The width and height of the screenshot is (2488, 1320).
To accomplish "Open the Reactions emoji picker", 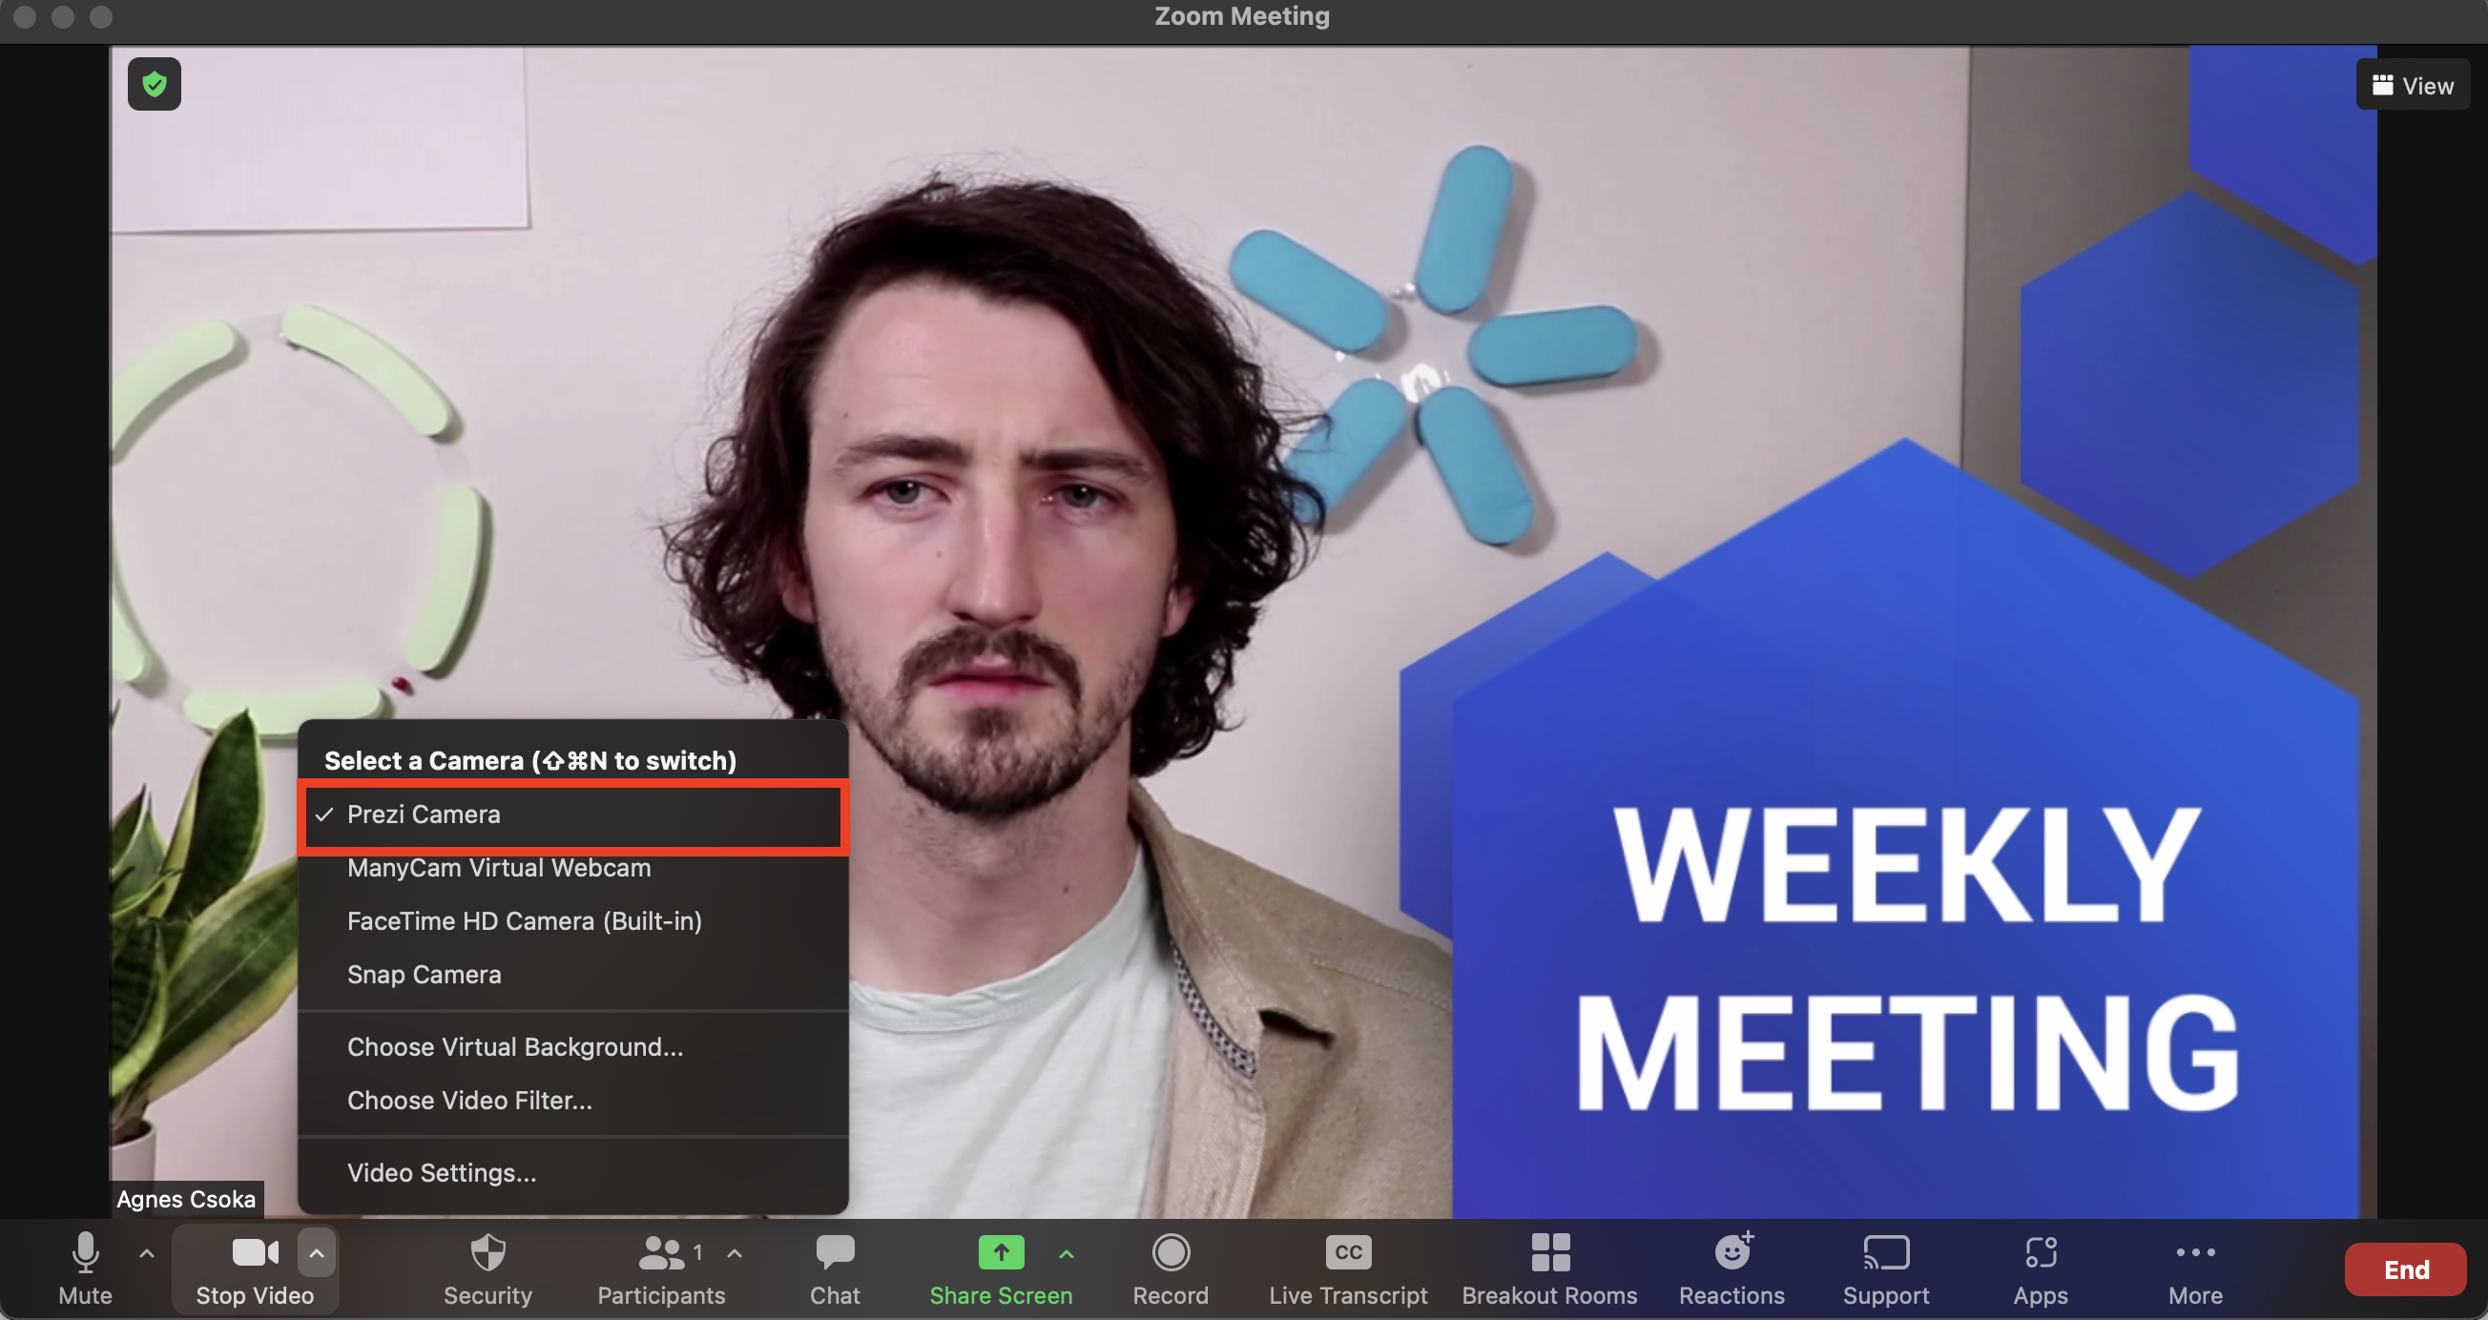I will click(x=1731, y=1267).
